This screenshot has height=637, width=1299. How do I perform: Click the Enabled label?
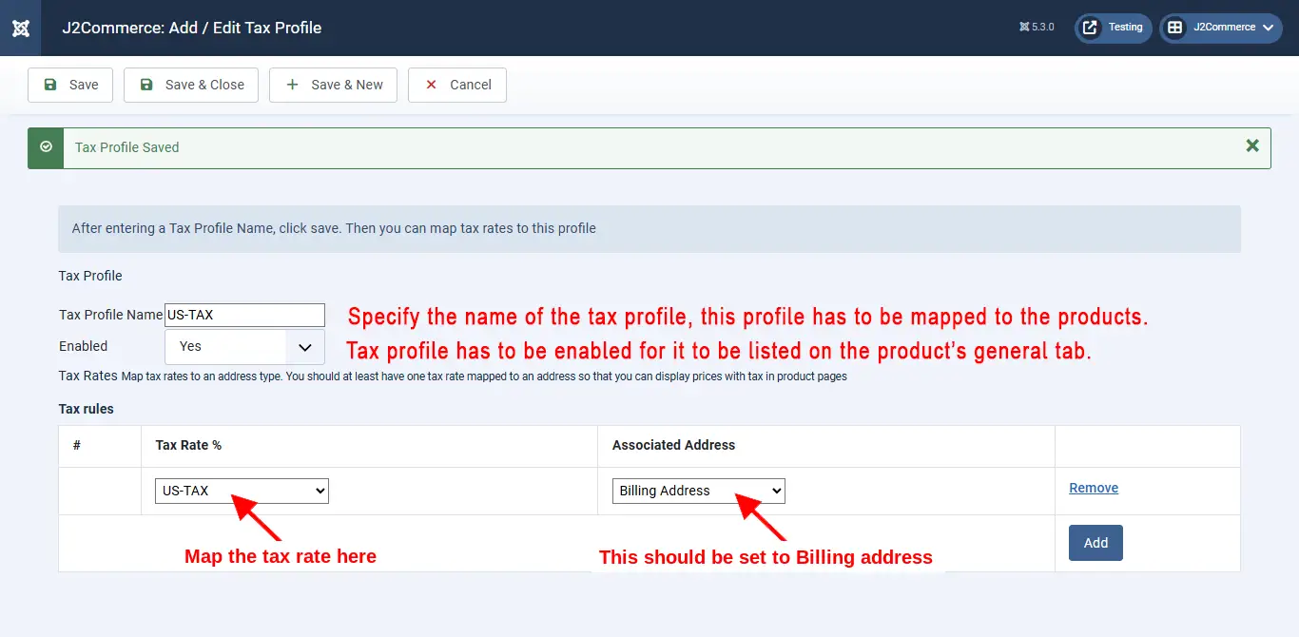[x=84, y=346]
